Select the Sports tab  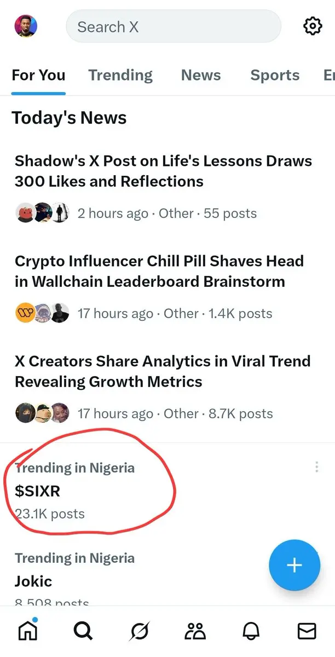275,75
